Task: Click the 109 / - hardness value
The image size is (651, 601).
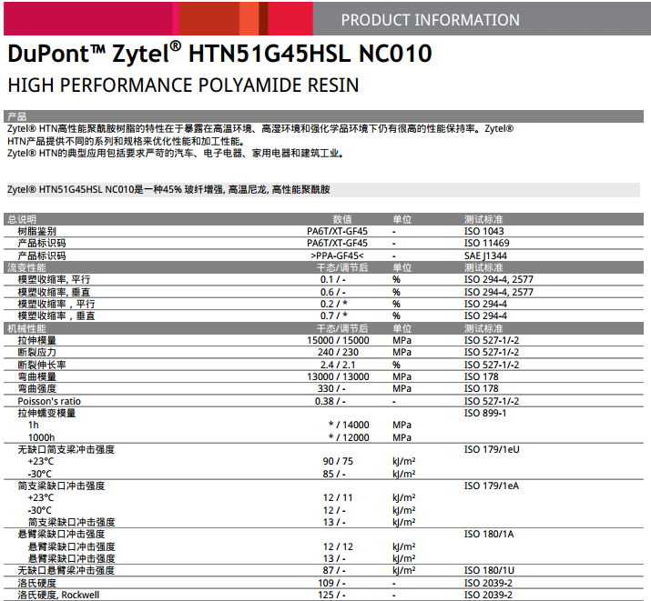Action: pos(331,583)
